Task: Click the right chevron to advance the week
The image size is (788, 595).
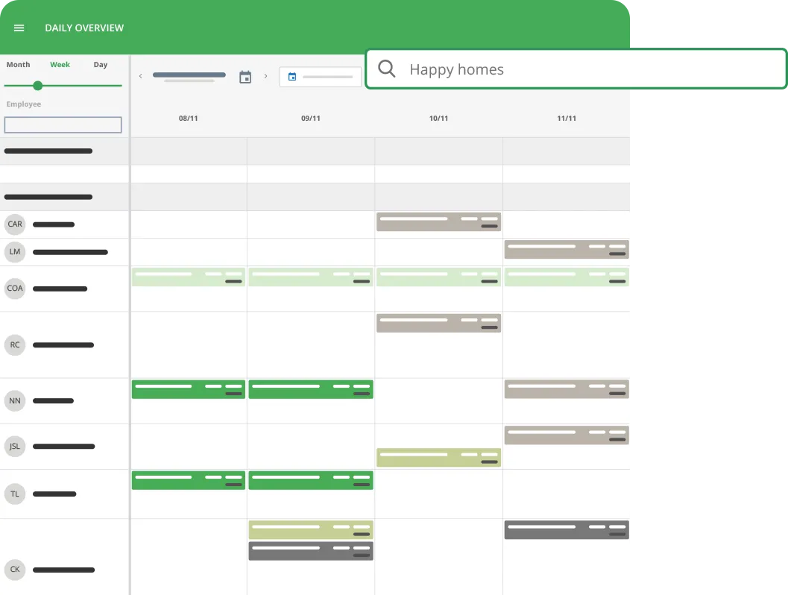Action: tap(265, 76)
